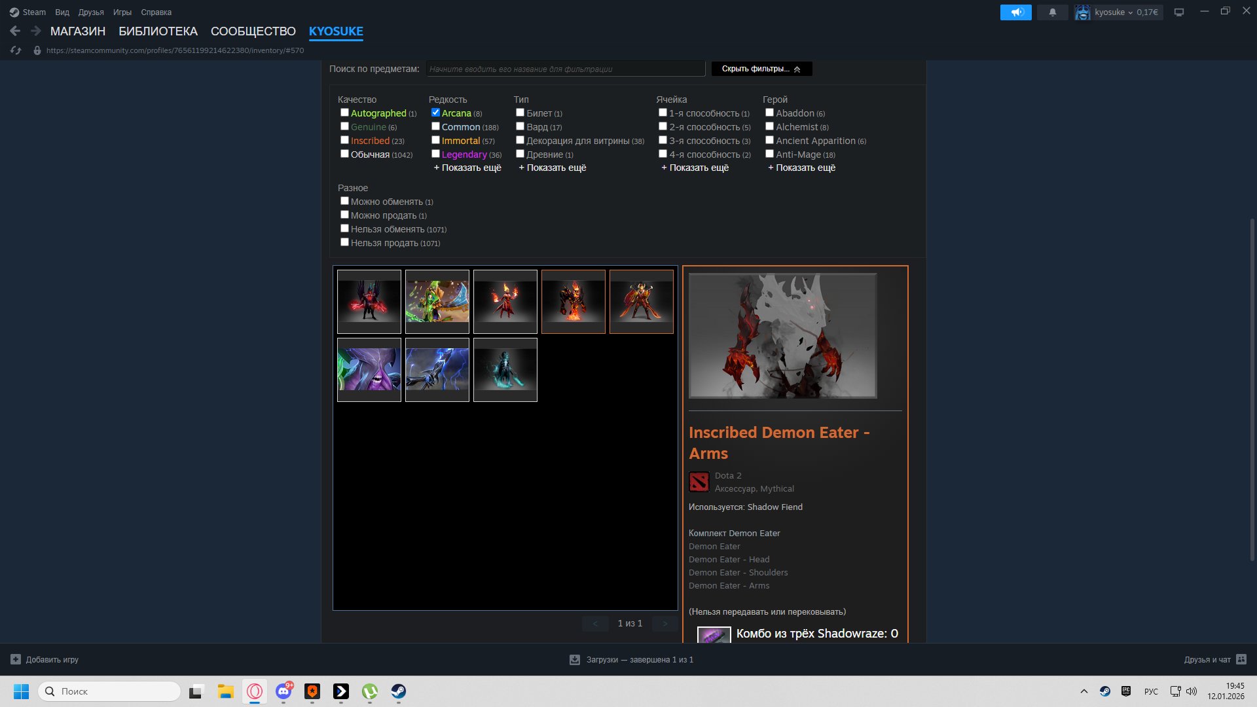Open Opera browser from the taskbar
The height and width of the screenshot is (707, 1257).
255,691
